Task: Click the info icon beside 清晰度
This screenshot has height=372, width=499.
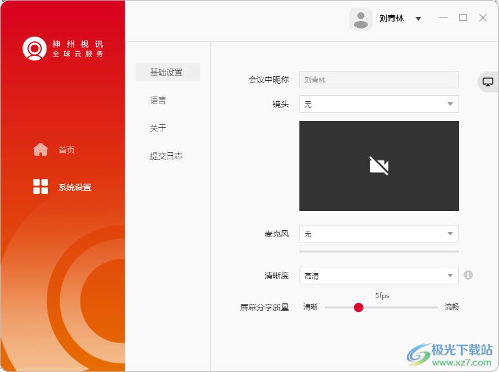Action: (468, 275)
